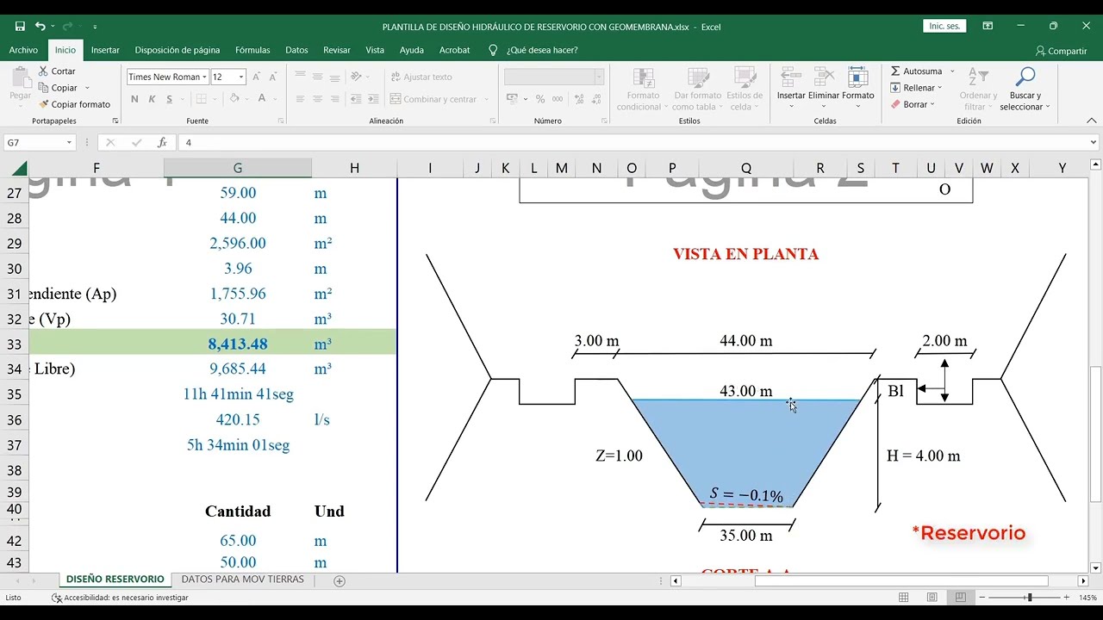The image size is (1103, 620).
Task: Open the Borrar eraser menu
Action: pyautogui.click(x=912, y=104)
